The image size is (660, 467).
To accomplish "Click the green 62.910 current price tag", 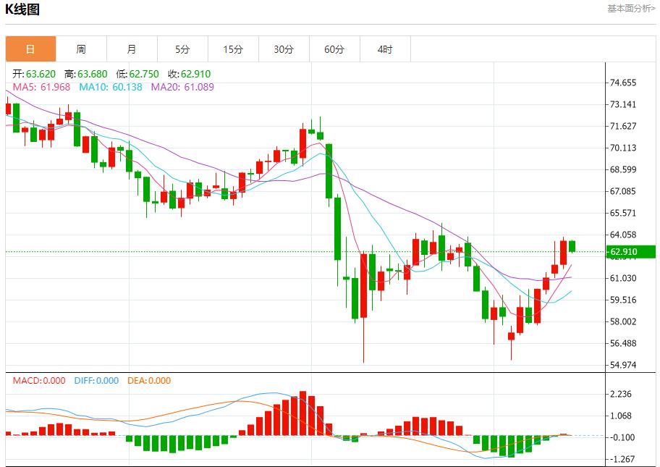I will coord(632,252).
